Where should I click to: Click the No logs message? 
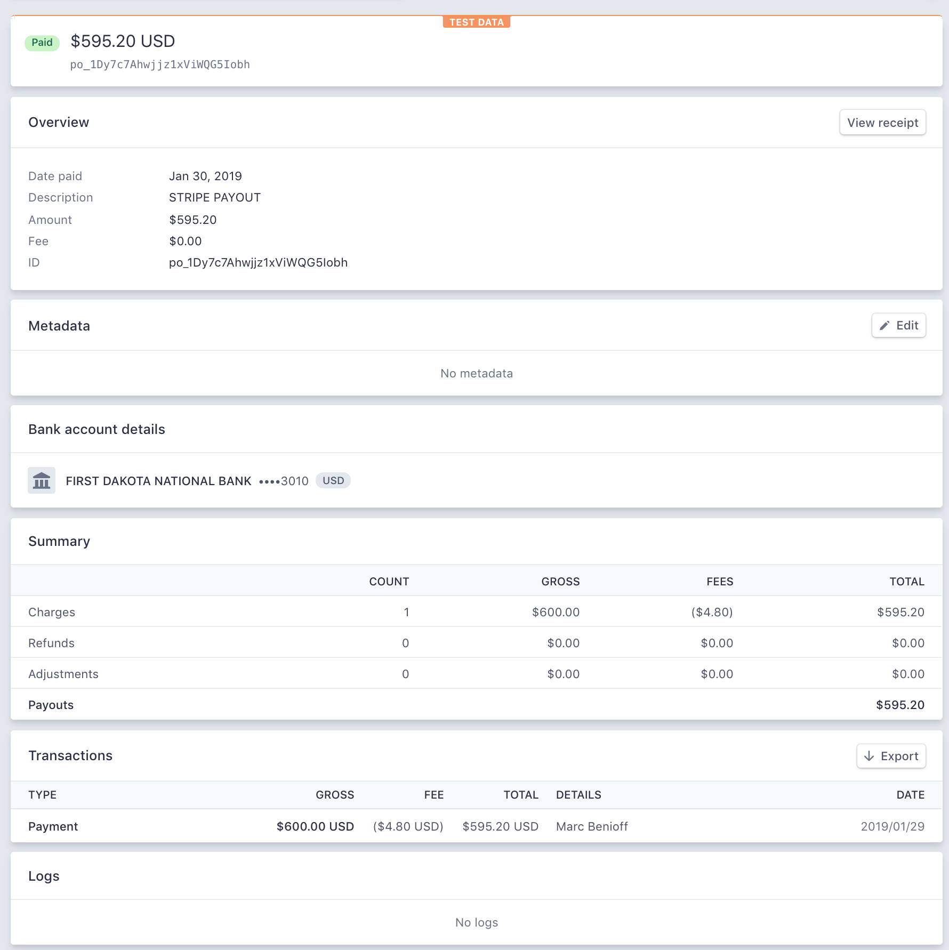click(x=477, y=922)
